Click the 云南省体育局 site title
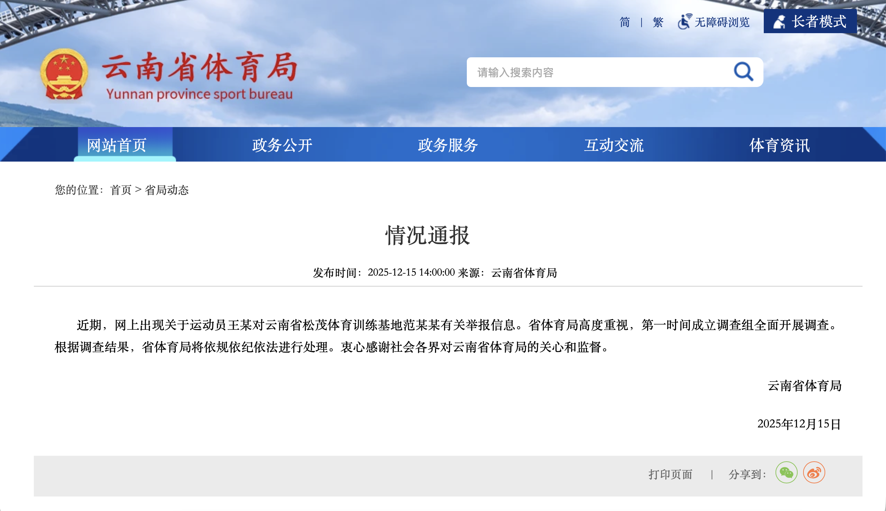The image size is (886, 511). coord(200,67)
